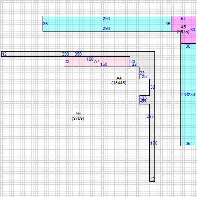This screenshot has height=197, width=197.
Task: Click the A7 label in pink rectangle
Action: [x=97, y=61]
